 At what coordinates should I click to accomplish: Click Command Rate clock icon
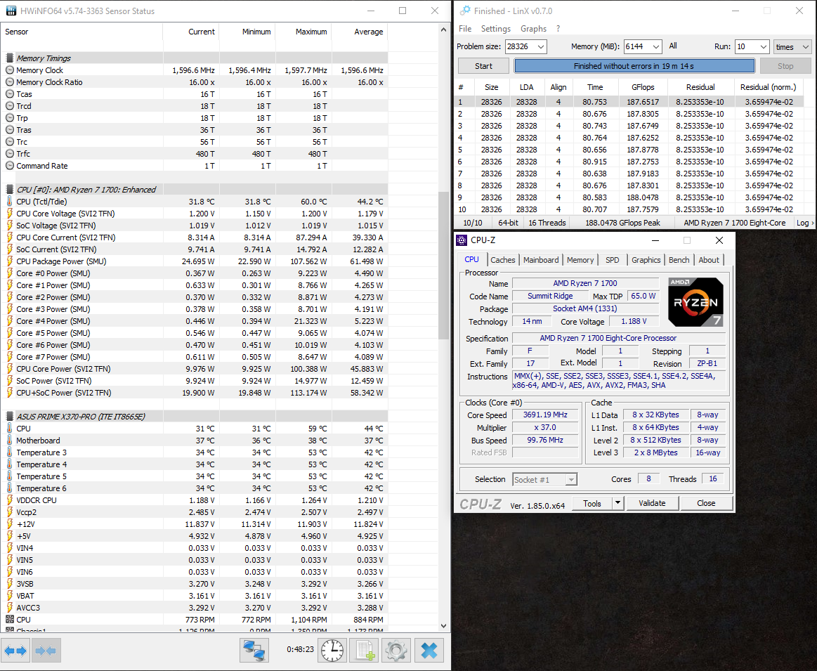point(9,166)
